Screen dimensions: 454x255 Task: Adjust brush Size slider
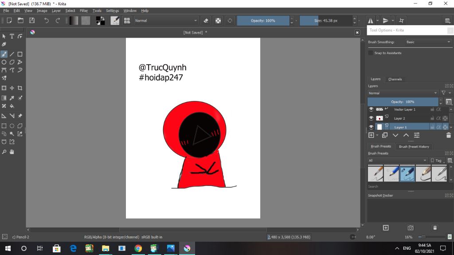click(x=326, y=20)
